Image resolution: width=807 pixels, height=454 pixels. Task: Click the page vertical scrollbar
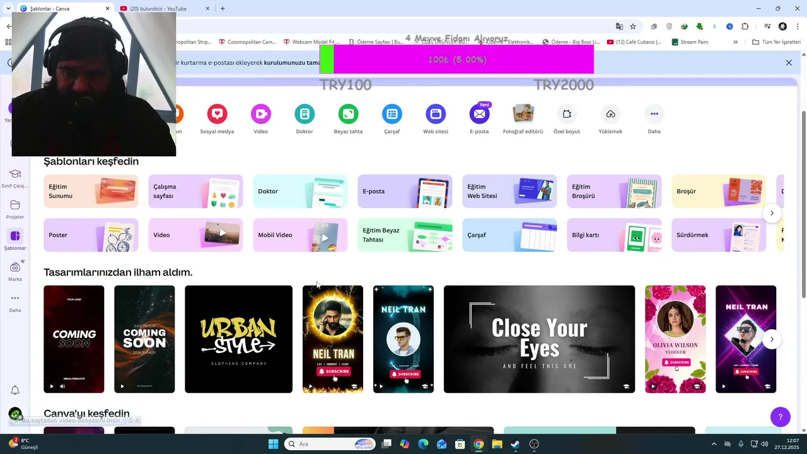tap(803, 204)
